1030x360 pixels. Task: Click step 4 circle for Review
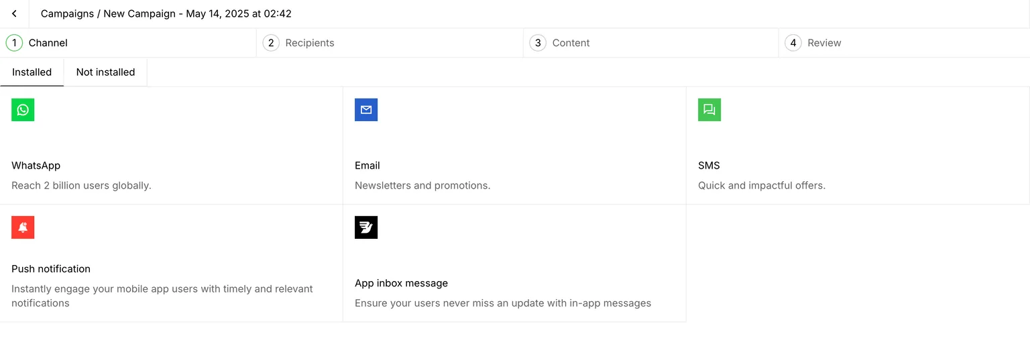793,43
